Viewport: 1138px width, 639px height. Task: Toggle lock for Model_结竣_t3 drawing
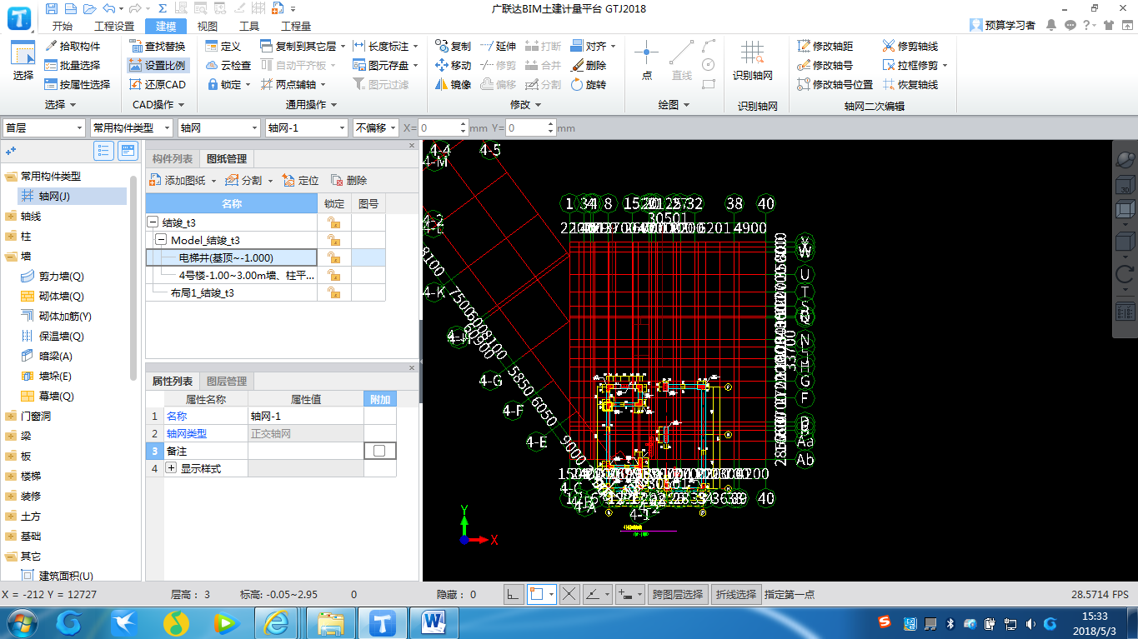click(333, 240)
